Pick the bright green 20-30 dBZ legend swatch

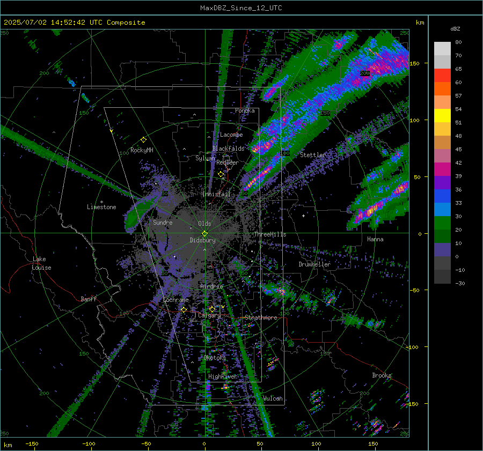pyautogui.click(x=442, y=223)
